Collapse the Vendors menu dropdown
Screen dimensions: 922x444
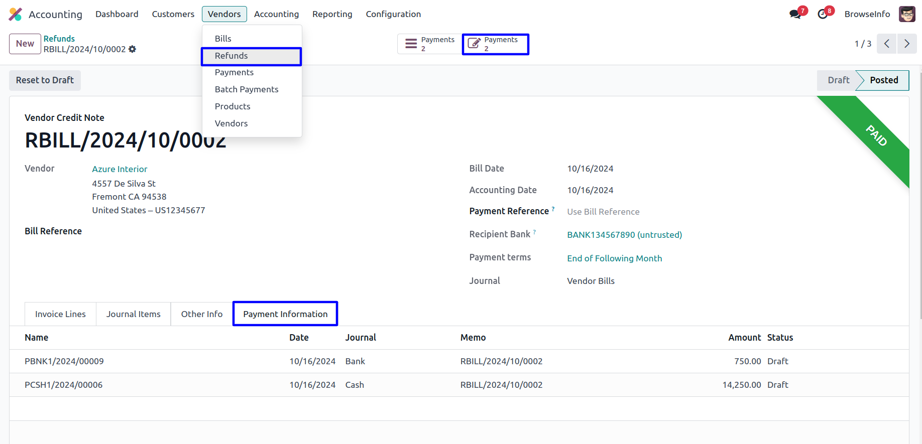(224, 14)
